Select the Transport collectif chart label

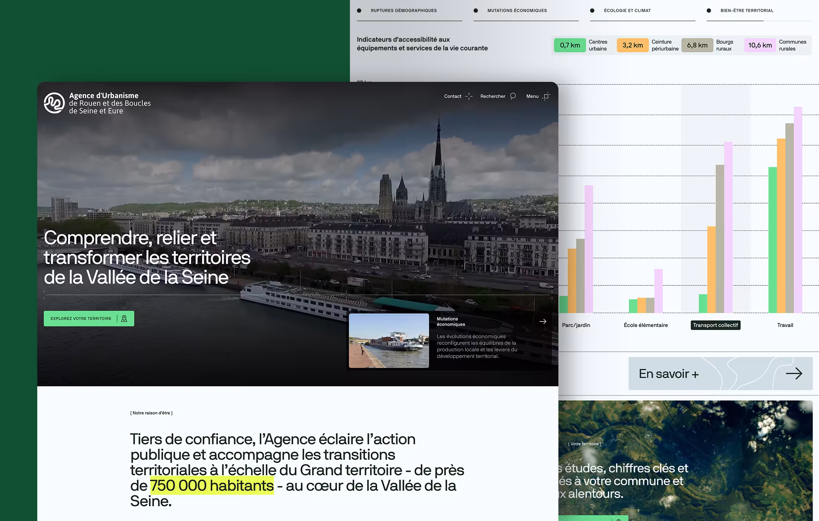[x=715, y=325]
